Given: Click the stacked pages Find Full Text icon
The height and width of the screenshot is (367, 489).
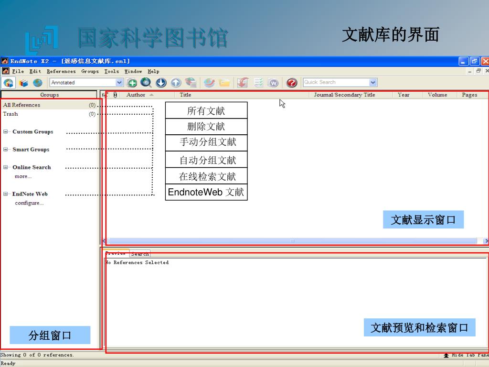Looking at the screenshot, I should point(191,82).
